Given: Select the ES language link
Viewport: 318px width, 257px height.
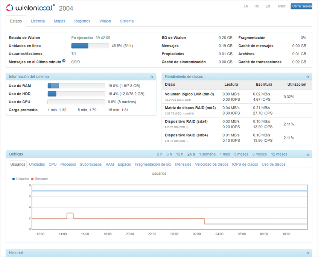Looking at the screenshot, I should [x=268, y=6].
